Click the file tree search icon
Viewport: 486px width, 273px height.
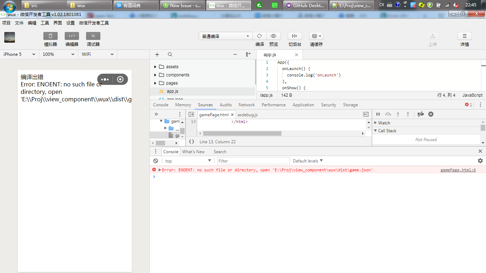pyautogui.click(x=170, y=54)
